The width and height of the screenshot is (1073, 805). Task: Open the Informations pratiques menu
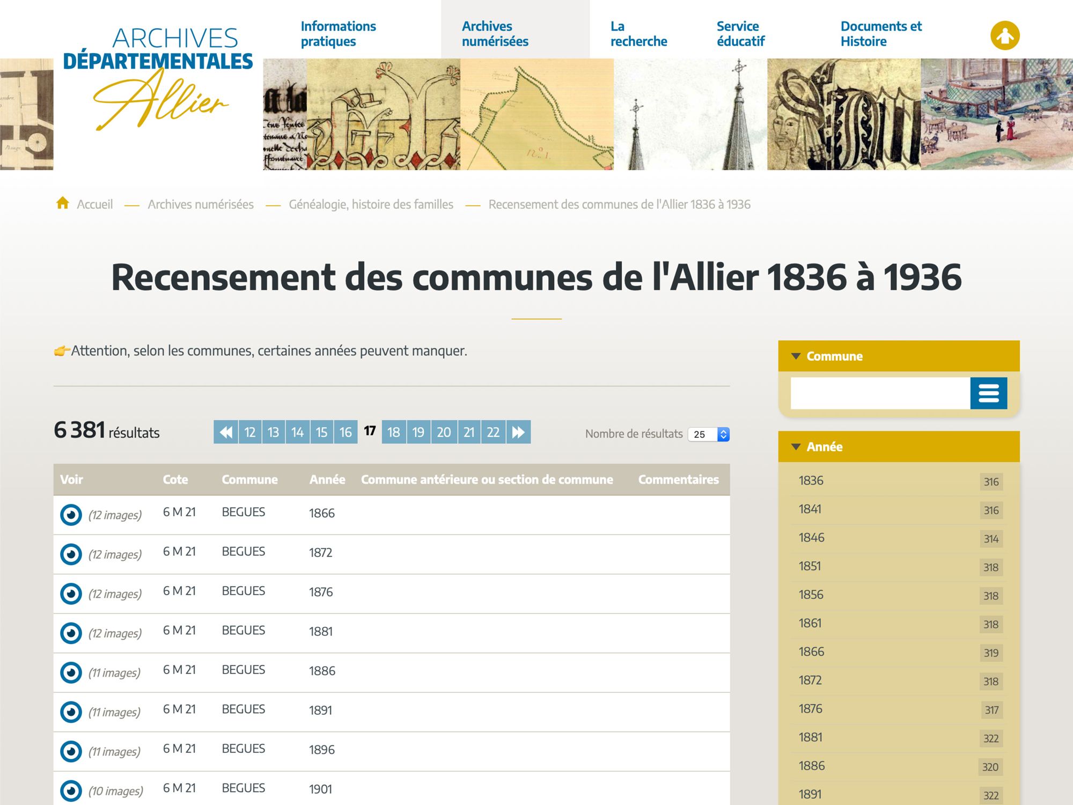tap(338, 34)
